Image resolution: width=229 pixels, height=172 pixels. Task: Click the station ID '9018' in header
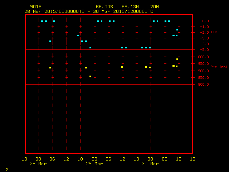pyautogui.click(x=36, y=7)
